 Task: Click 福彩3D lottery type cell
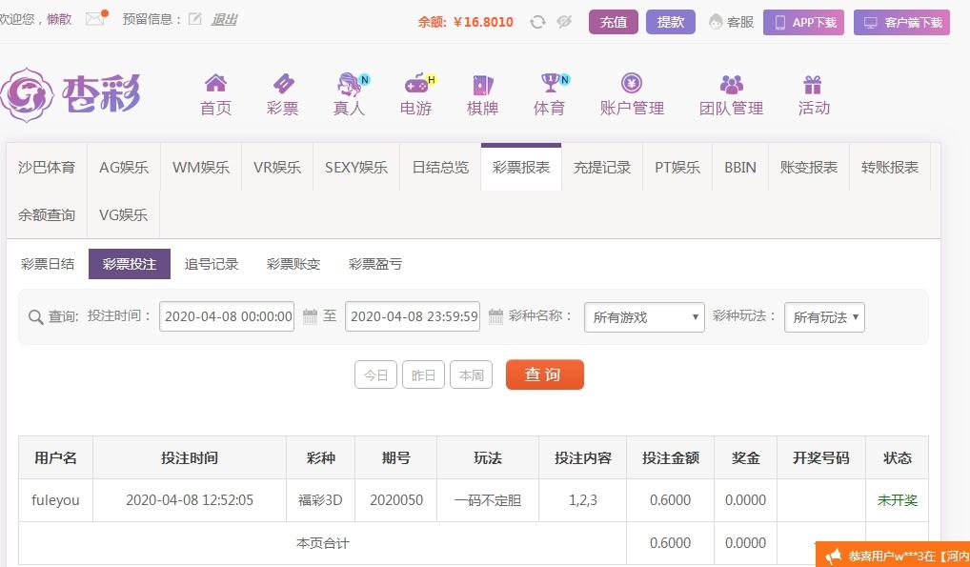(320, 500)
